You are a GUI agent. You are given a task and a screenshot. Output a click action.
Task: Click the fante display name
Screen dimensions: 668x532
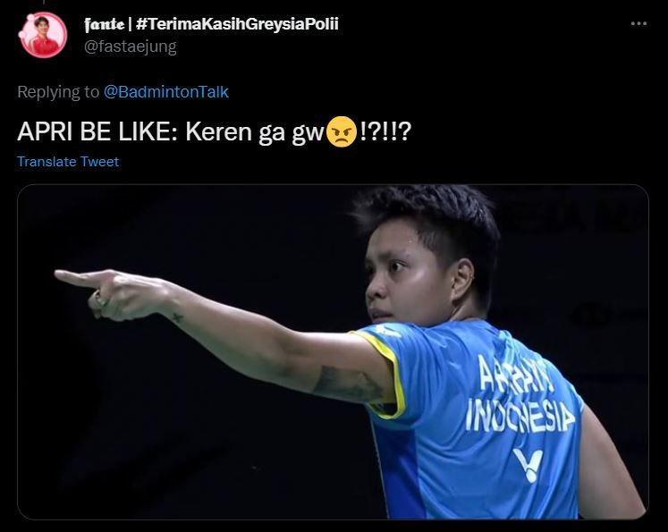coord(105,24)
